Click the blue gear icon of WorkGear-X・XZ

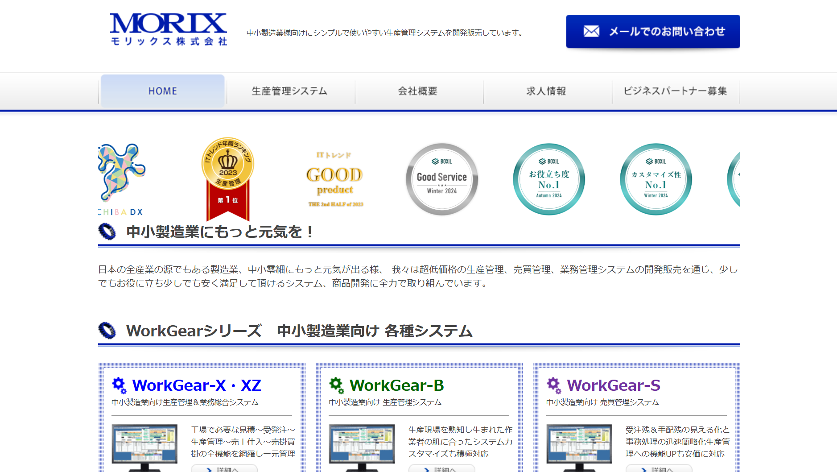point(119,385)
